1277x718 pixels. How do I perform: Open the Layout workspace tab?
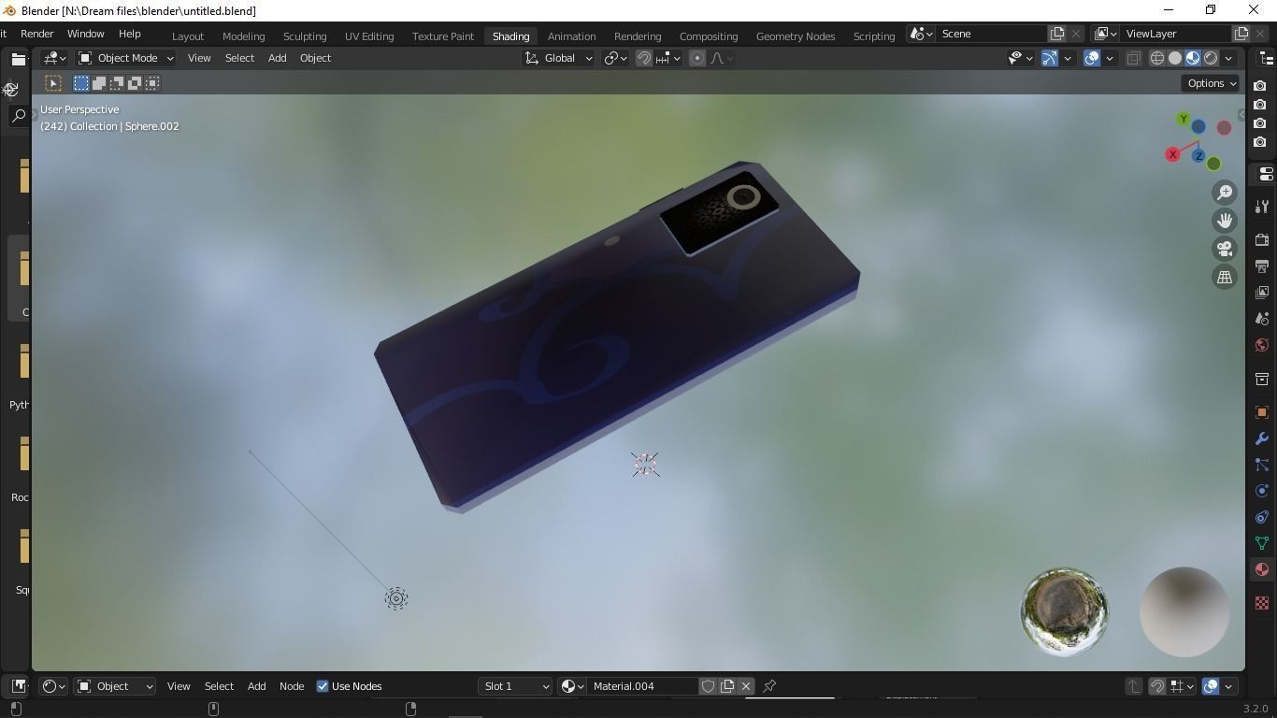click(188, 36)
